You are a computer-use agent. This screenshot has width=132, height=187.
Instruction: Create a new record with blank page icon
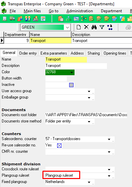tap(79, 27)
